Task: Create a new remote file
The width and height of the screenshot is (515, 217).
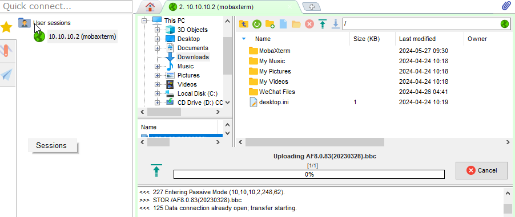Action: point(283,24)
